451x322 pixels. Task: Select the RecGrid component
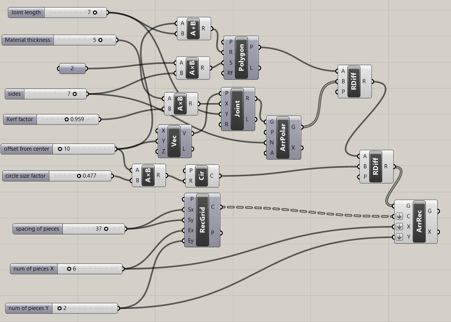point(202,220)
